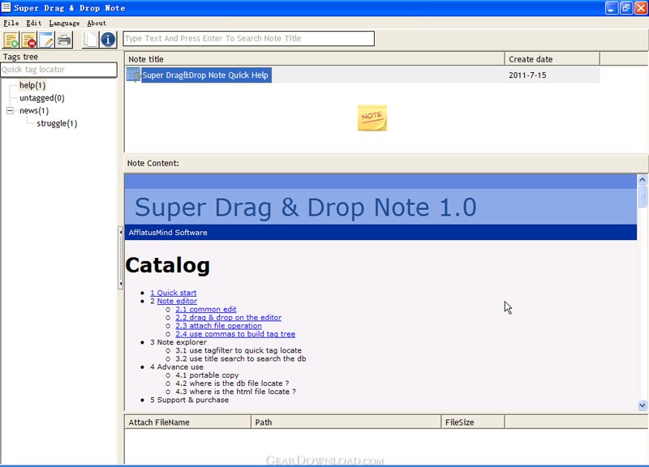Click the note content scroll up arrow

(x=642, y=179)
